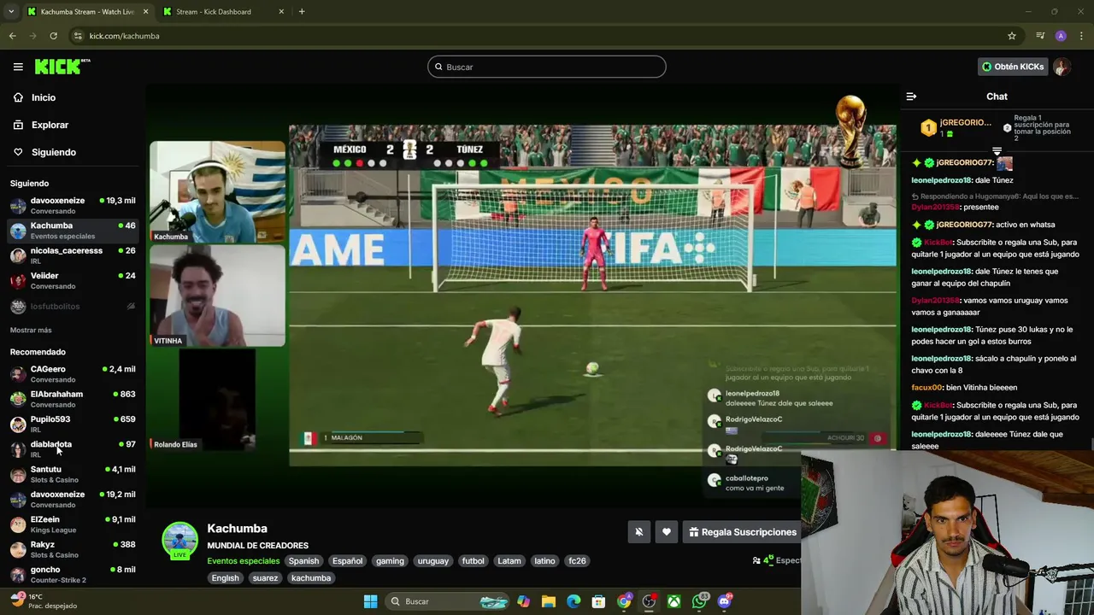The width and height of the screenshot is (1094, 615).
Task: Go back in browser history
Action: [12, 36]
